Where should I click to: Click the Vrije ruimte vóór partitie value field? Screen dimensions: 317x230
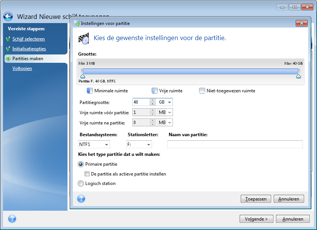141,112
